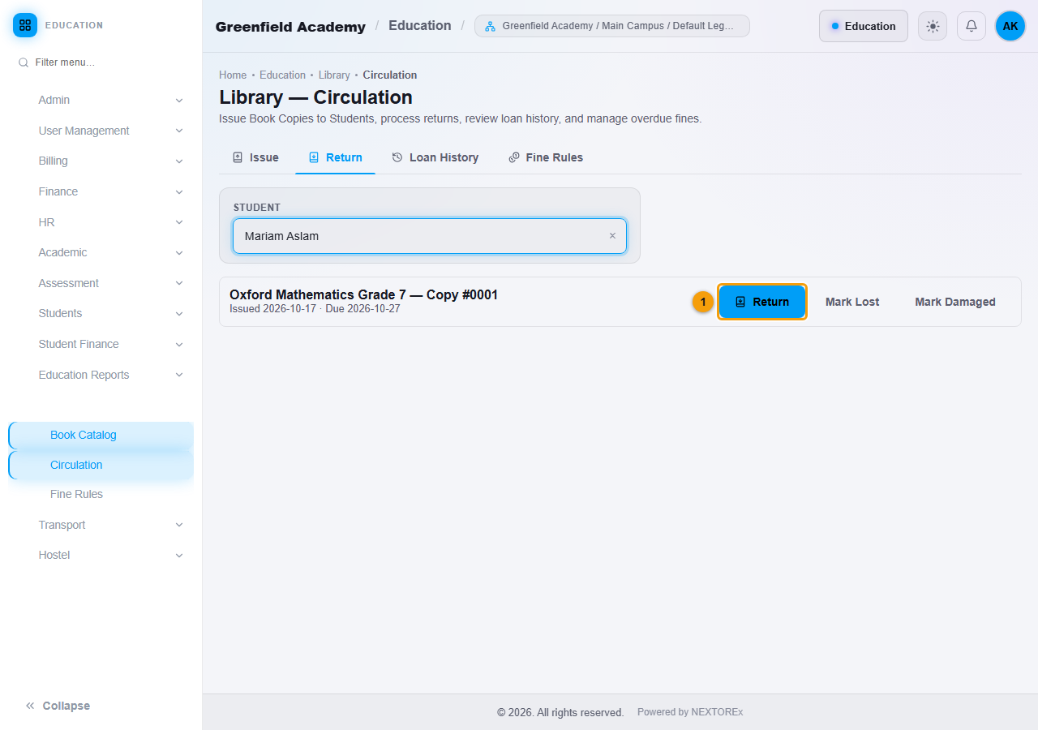Click the Education breadcrumb in top header
1038x730 pixels.
tap(420, 26)
